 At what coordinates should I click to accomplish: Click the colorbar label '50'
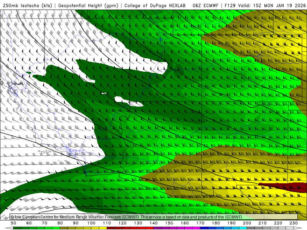(13, 223)
